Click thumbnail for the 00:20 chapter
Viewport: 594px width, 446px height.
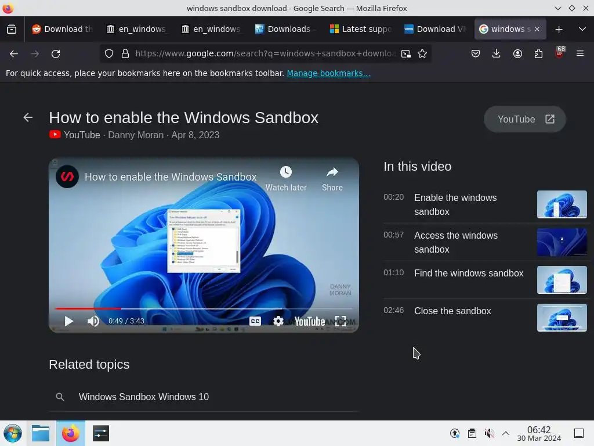tap(562, 204)
